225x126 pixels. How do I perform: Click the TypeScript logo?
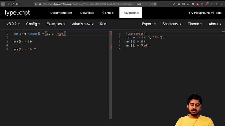click(17, 13)
